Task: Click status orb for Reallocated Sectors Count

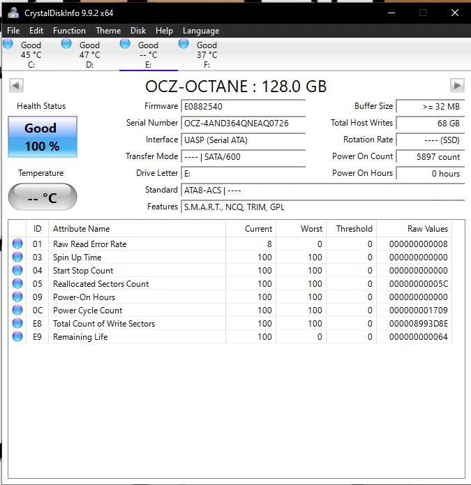Action: pos(17,283)
